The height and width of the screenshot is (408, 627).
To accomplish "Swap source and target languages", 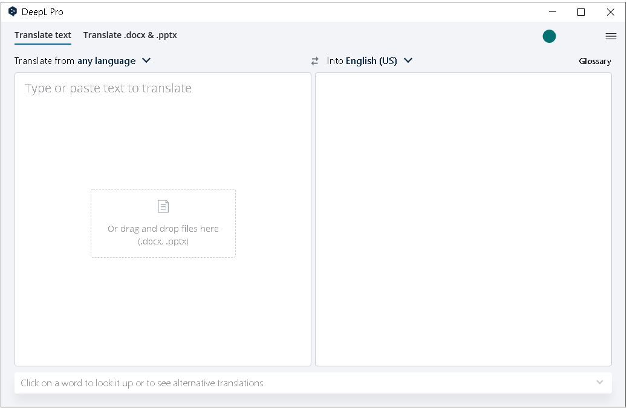I will pyautogui.click(x=314, y=61).
